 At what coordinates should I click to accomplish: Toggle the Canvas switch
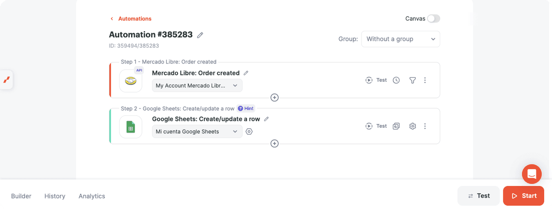(433, 18)
